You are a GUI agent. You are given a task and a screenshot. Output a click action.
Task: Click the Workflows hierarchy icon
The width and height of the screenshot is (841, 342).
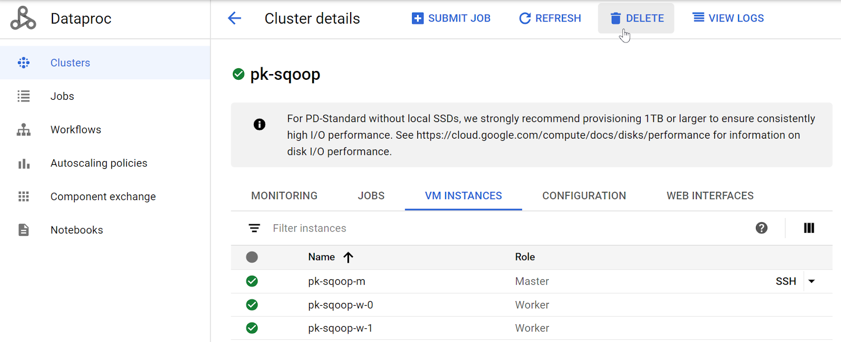tap(24, 130)
